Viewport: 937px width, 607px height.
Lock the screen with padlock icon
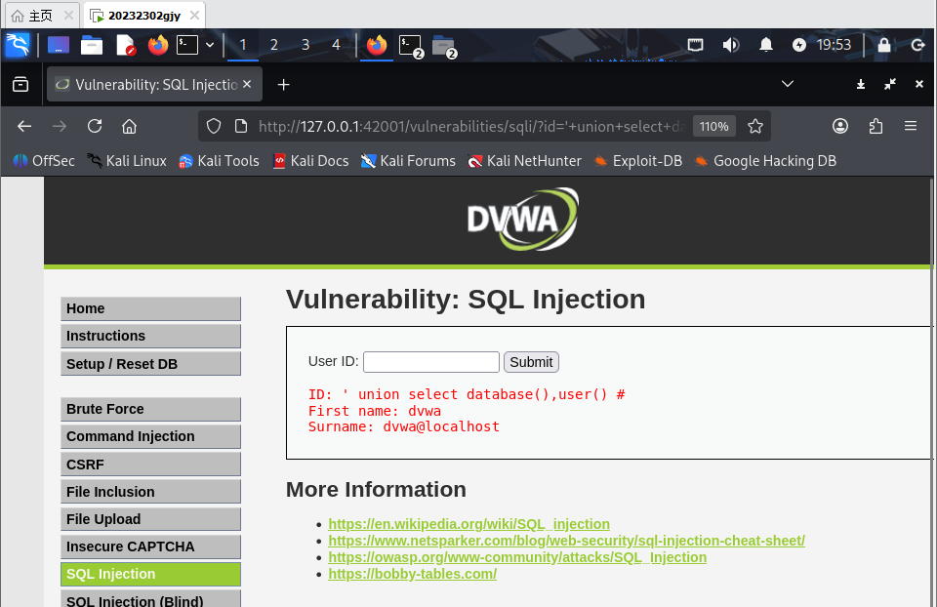(884, 45)
